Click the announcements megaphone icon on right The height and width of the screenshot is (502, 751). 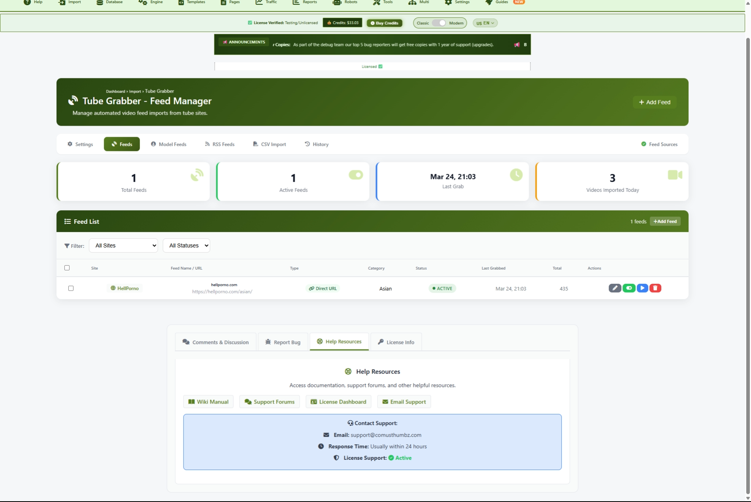point(517,45)
